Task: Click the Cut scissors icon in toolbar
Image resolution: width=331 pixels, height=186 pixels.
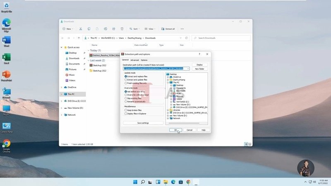Action: [80, 29]
